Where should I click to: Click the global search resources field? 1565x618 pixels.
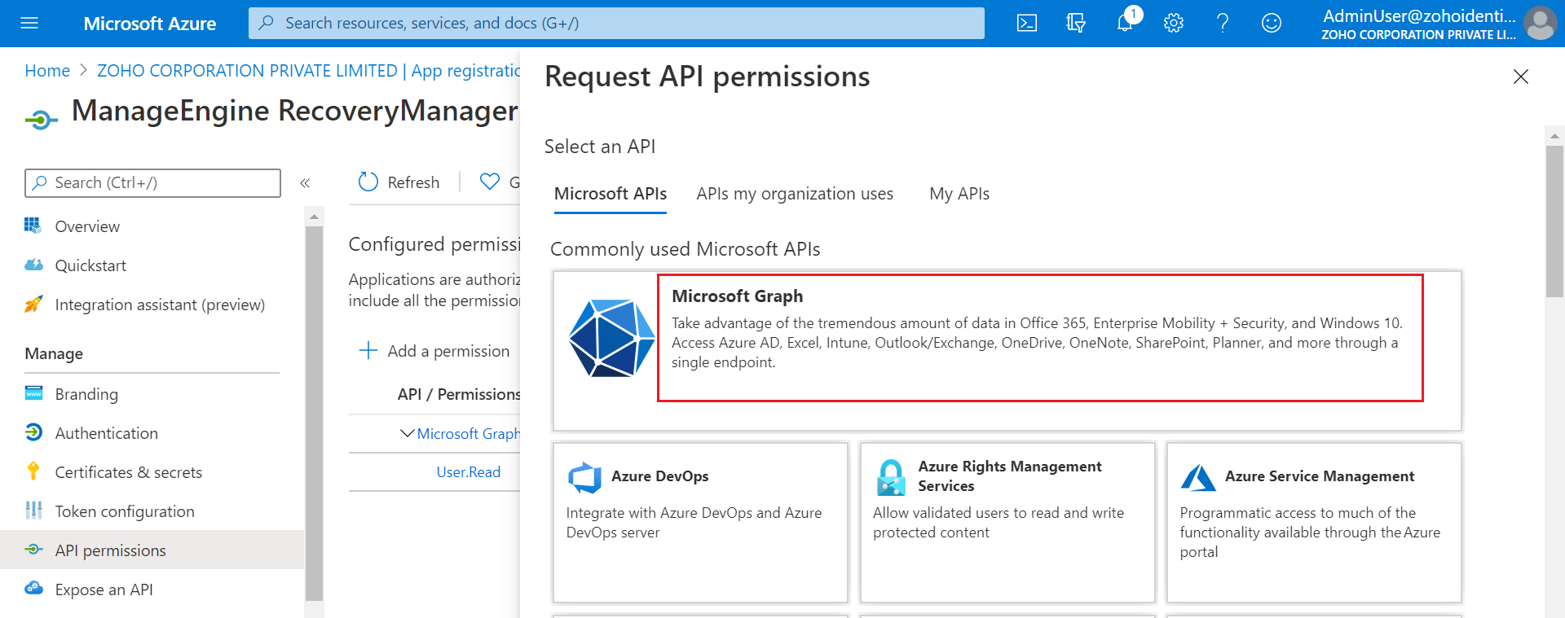[x=616, y=23]
